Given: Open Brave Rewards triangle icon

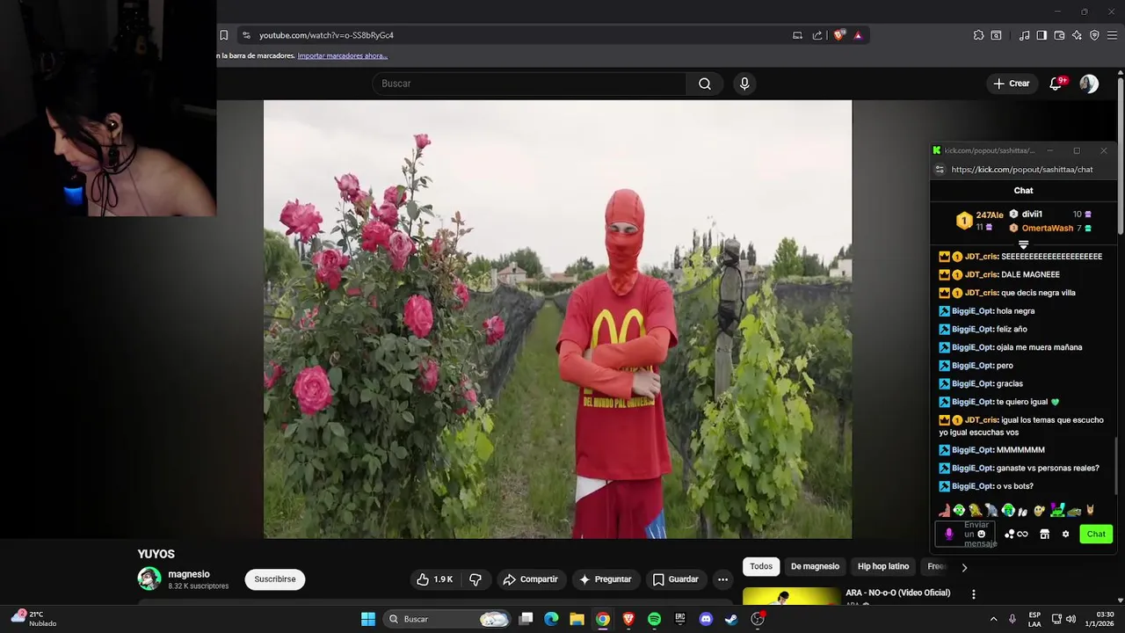Looking at the screenshot, I should coord(858,35).
